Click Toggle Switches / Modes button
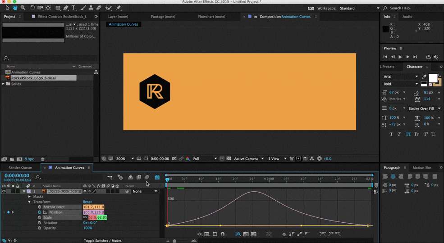 [102, 240]
